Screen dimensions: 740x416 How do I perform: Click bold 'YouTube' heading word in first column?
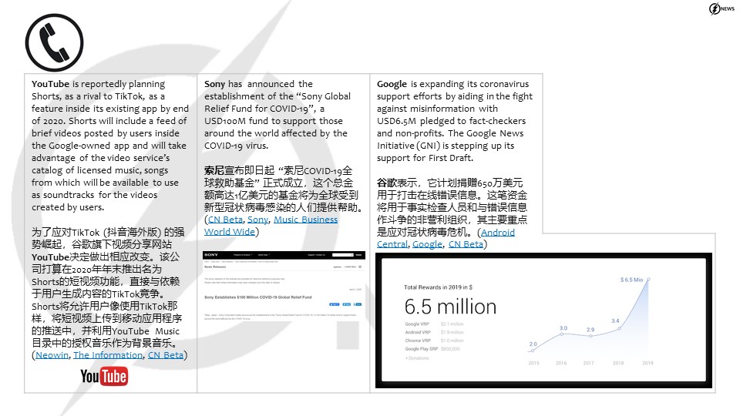(x=51, y=84)
